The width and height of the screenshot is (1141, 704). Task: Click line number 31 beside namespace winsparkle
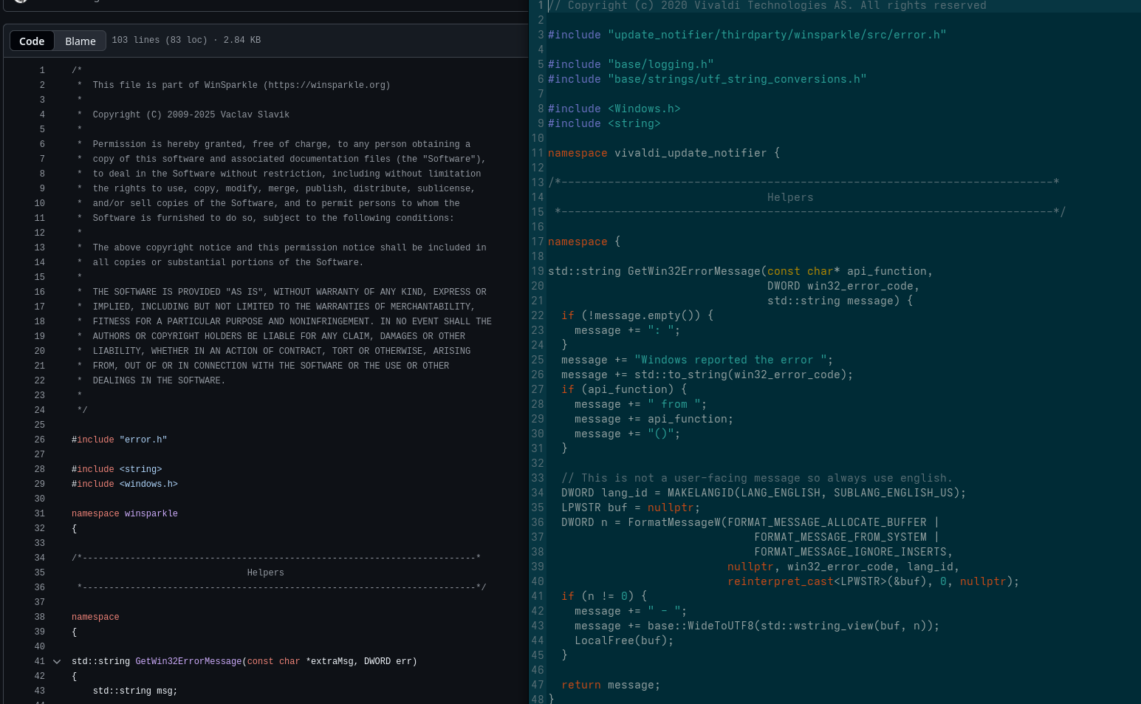pos(40,513)
